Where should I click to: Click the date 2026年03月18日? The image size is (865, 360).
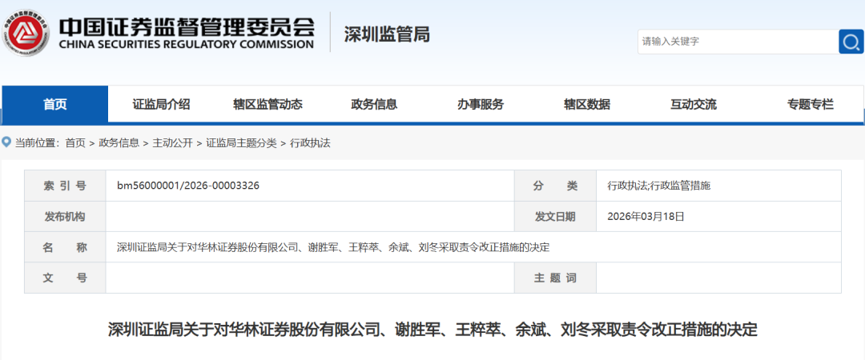646,216
